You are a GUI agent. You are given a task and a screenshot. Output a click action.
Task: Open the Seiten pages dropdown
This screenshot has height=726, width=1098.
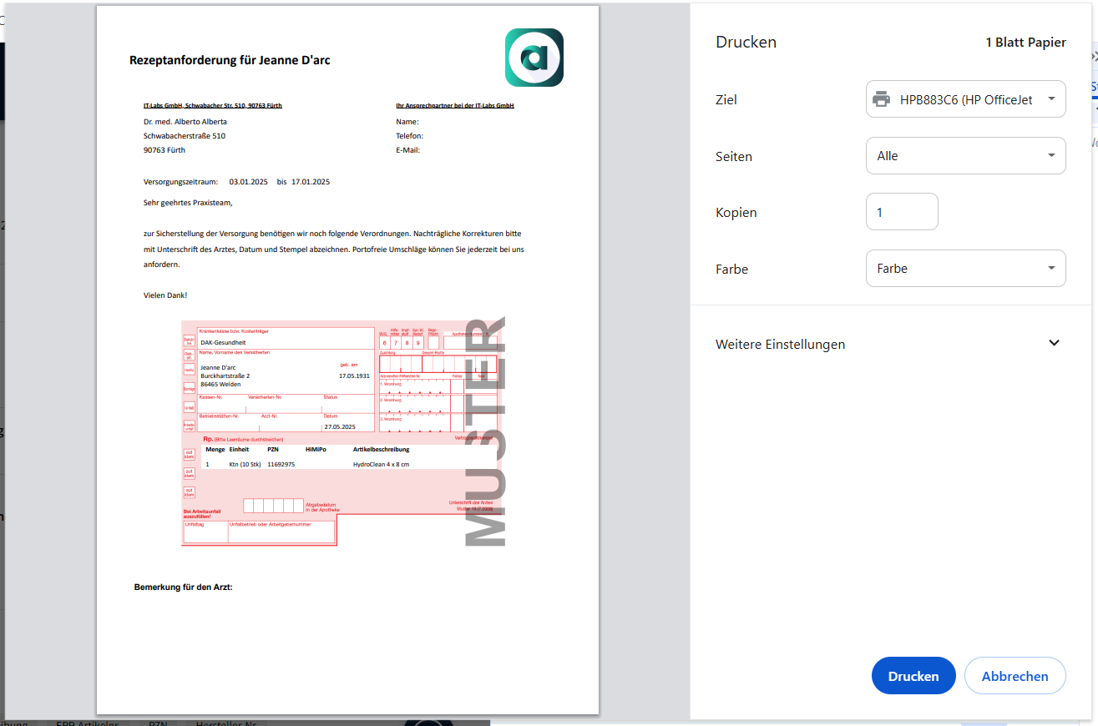point(965,156)
